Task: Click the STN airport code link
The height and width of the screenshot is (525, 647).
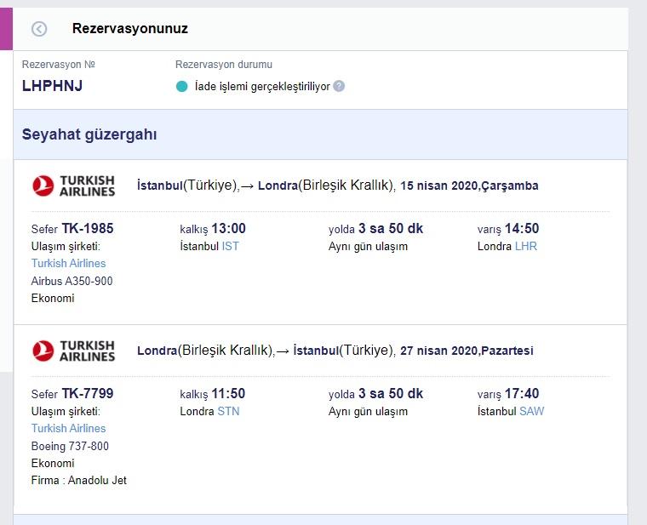Action: point(228,411)
